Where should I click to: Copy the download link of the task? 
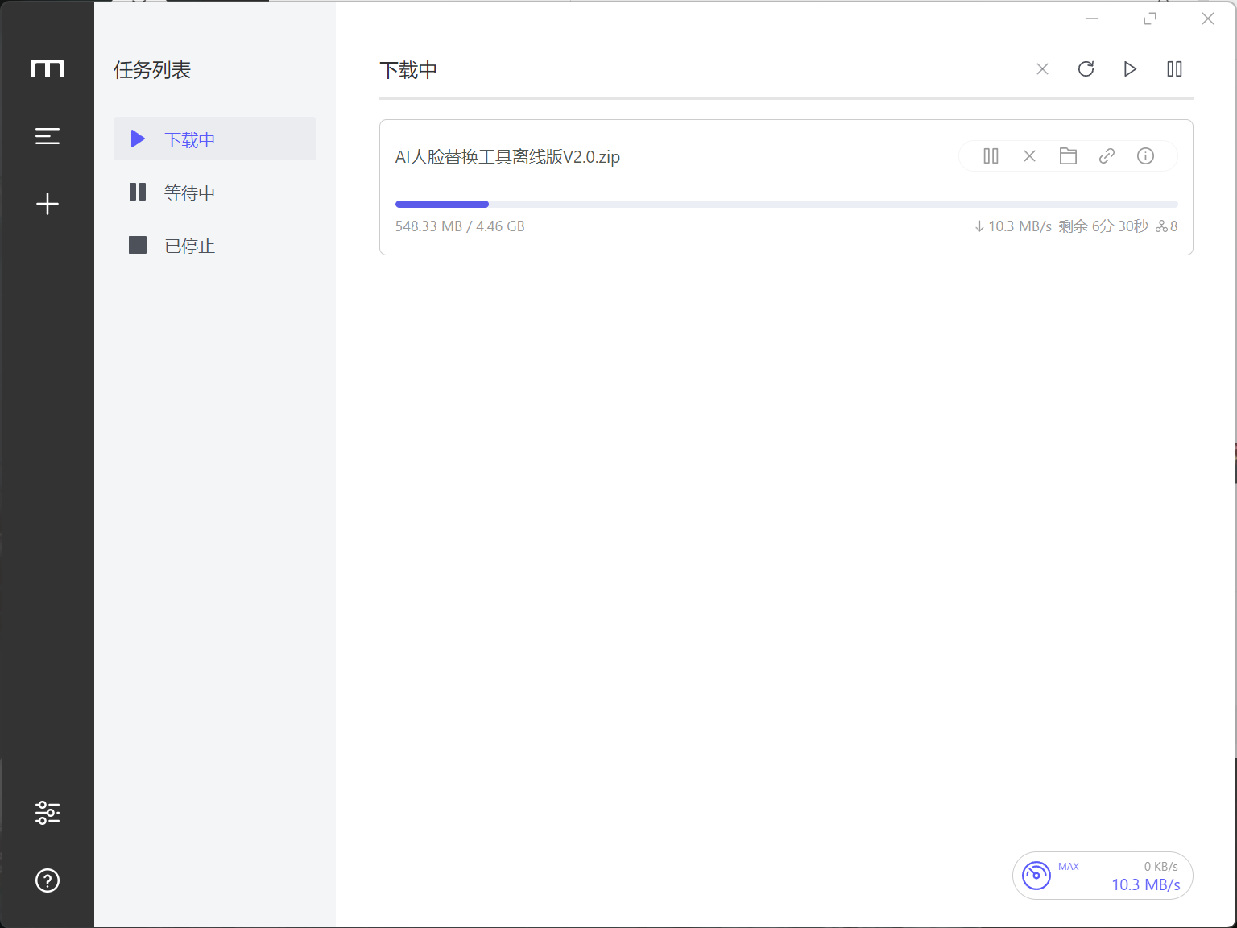coord(1107,156)
